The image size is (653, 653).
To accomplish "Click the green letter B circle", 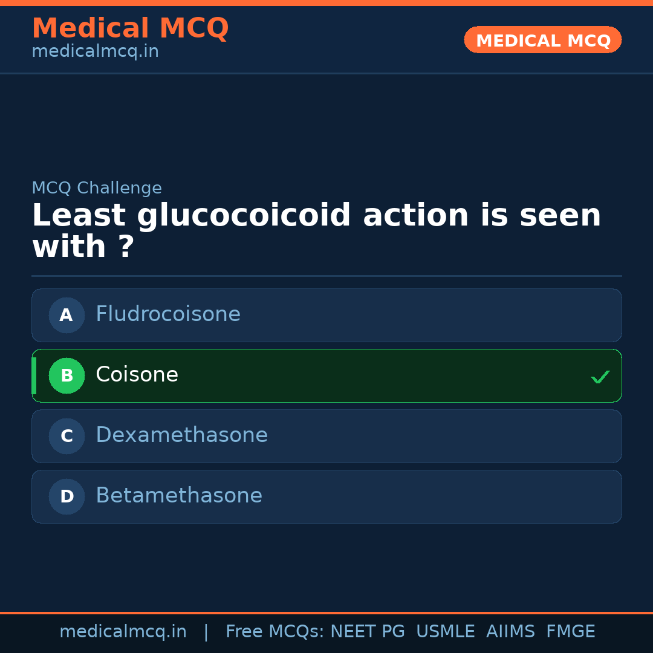I will (x=67, y=375).
